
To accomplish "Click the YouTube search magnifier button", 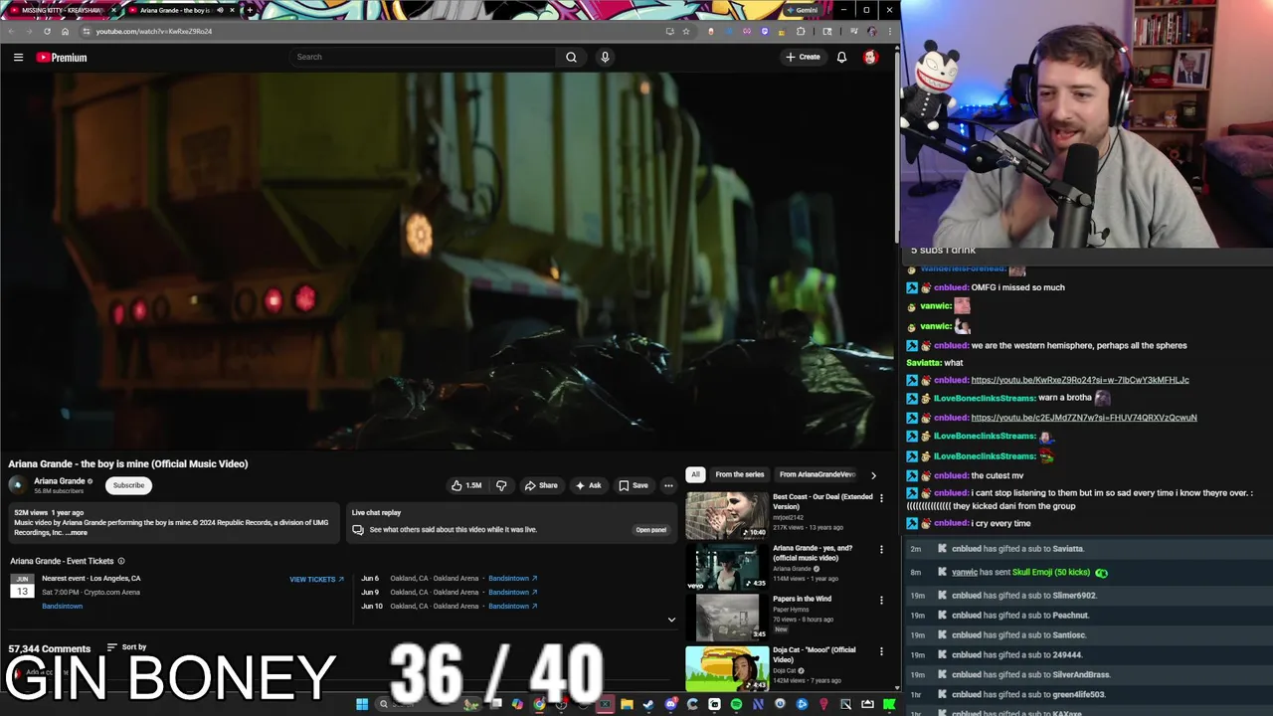I will [x=571, y=57].
